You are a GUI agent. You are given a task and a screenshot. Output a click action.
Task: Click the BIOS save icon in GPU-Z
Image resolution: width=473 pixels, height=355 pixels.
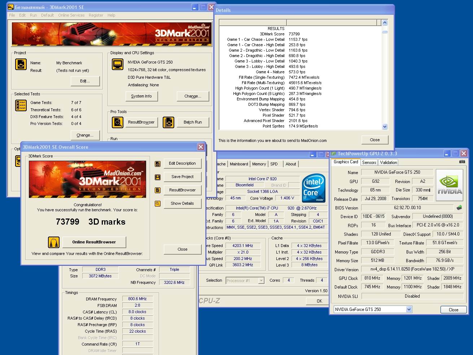459,208
